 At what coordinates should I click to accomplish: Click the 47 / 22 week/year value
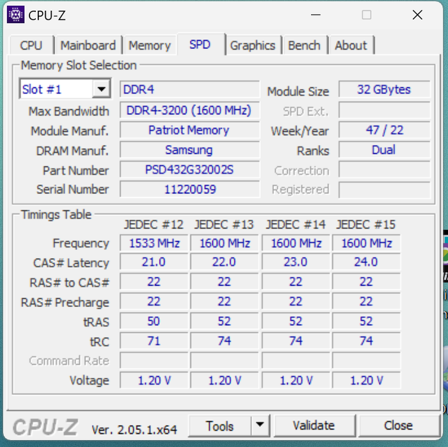[x=384, y=130]
